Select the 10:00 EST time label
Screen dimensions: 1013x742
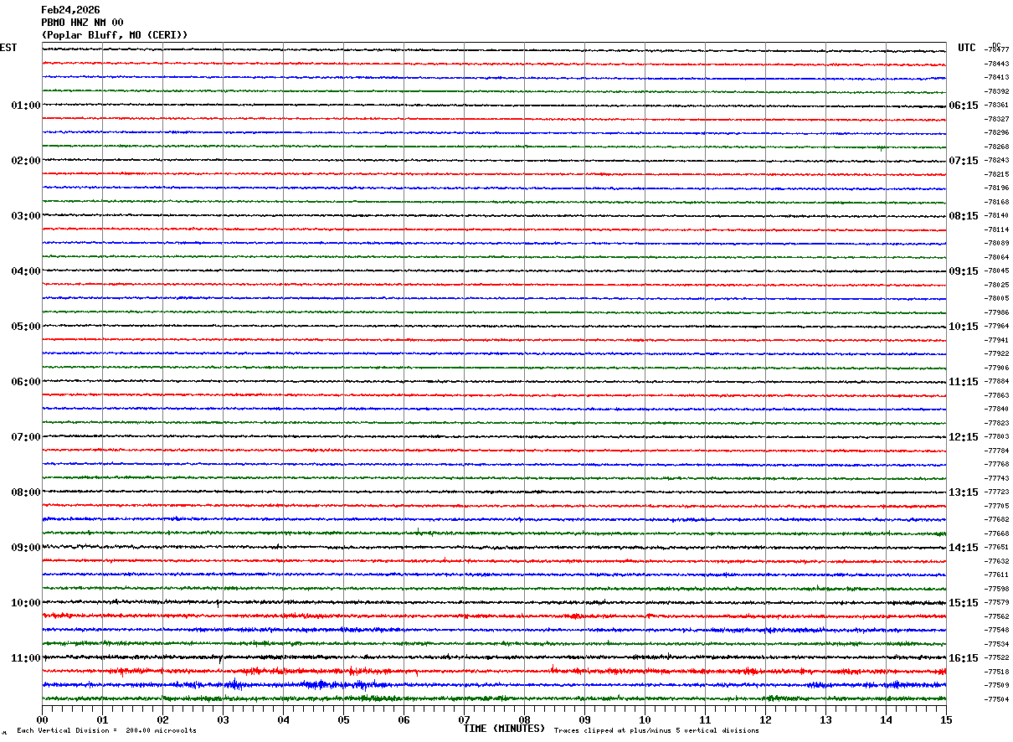pyautogui.click(x=26, y=603)
